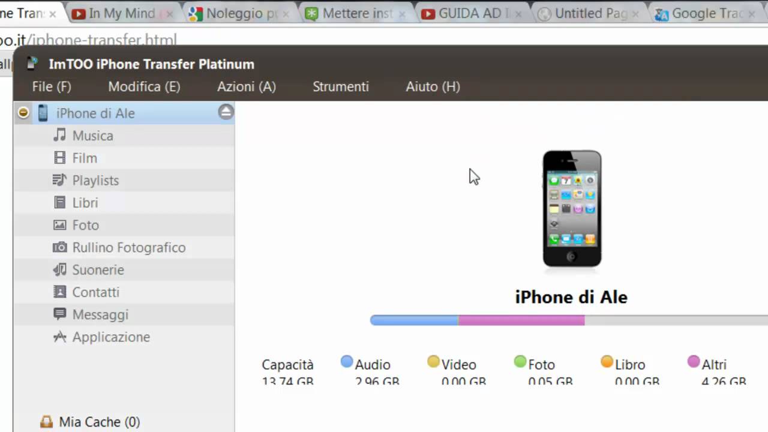This screenshot has height=432, width=768.
Task: Switch to the In My Mind browser tab
Action: (x=121, y=13)
